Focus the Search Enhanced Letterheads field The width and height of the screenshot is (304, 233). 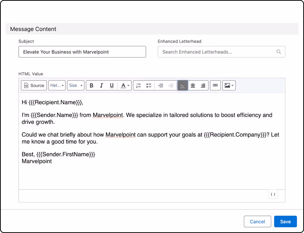[x=221, y=52]
